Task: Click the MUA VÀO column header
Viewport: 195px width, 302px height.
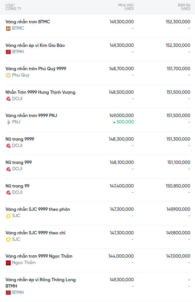Action: coord(126,7)
